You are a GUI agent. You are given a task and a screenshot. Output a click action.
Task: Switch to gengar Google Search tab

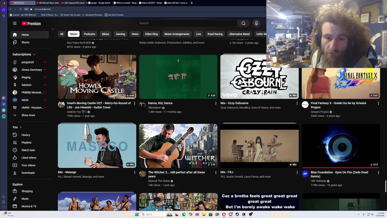[x=100, y=3]
